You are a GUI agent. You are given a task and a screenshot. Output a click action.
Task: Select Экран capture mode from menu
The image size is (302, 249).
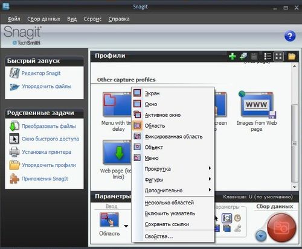pos(173,93)
